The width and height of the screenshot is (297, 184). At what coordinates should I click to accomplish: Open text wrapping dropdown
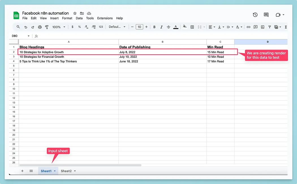click(x=230, y=27)
